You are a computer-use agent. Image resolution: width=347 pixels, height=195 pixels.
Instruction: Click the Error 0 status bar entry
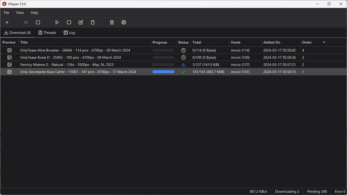coord(340,191)
